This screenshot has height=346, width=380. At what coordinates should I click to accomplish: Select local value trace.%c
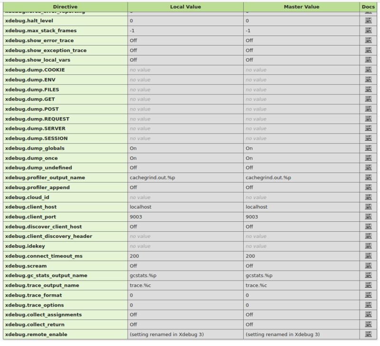tap(140, 285)
